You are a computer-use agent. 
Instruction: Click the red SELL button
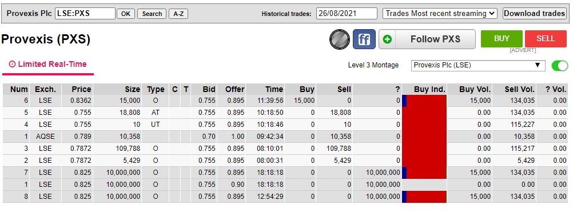(546, 39)
